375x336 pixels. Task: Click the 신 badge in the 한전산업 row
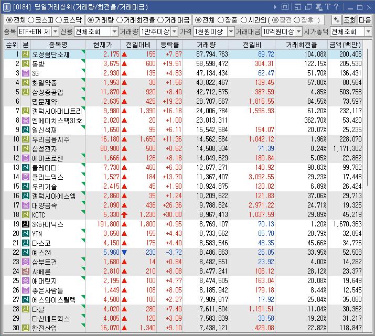click(26, 328)
